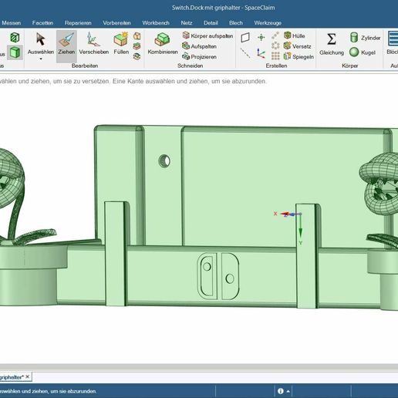This screenshot has width=398, height=398.
Task: Click the info icon in status bar
Action: tap(280, 391)
